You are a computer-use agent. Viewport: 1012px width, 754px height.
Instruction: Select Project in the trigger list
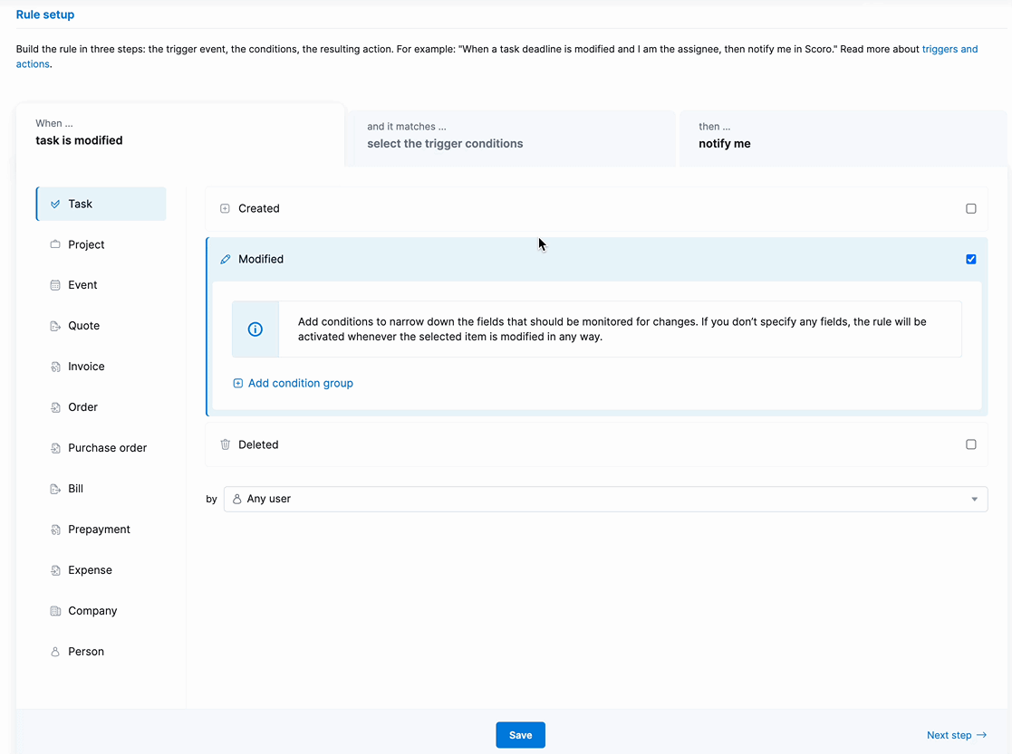[101, 244]
